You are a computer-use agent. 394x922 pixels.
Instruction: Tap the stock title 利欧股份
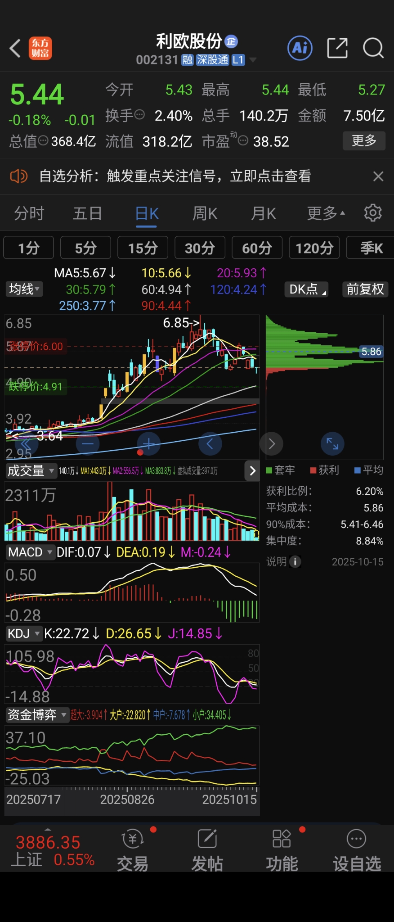tap(189, 41)
